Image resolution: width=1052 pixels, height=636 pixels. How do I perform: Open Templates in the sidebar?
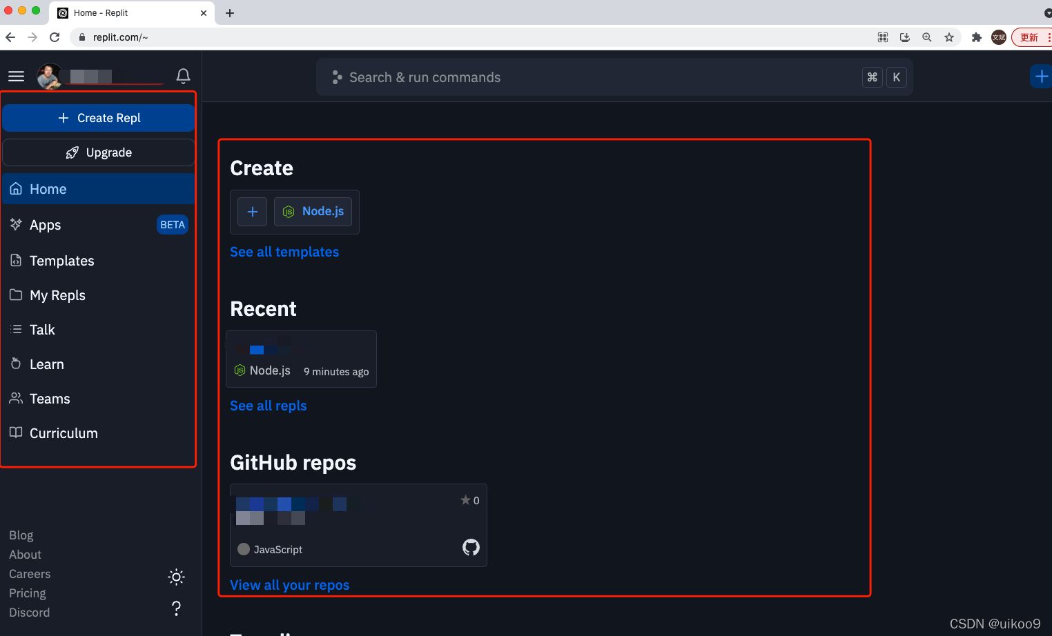pyautogui.click(x=99, y=261)
